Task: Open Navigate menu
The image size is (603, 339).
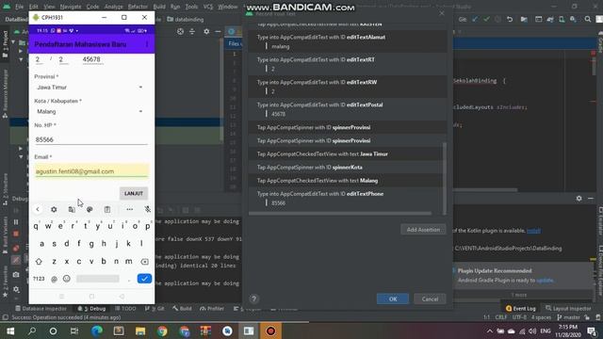Action: [71, 7]
